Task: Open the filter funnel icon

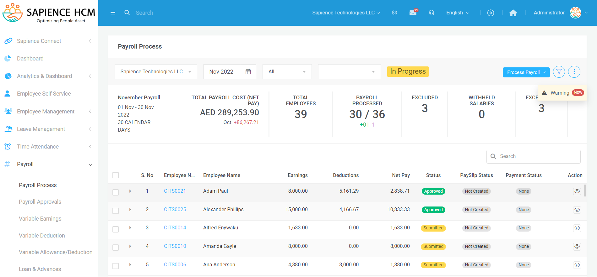Action: 559,72
